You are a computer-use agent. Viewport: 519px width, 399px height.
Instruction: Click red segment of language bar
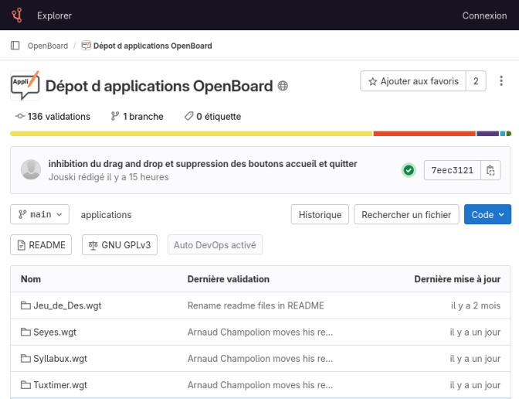424,134
